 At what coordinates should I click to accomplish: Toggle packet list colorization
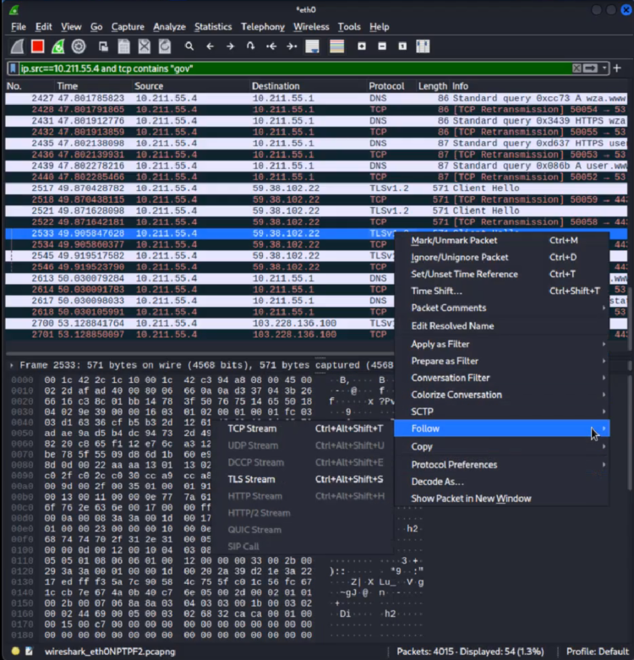(x=336, y=46)
